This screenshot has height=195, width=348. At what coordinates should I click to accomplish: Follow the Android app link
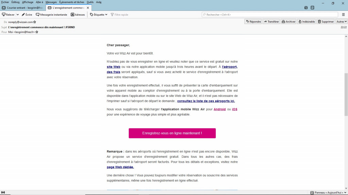click(220, 109)
